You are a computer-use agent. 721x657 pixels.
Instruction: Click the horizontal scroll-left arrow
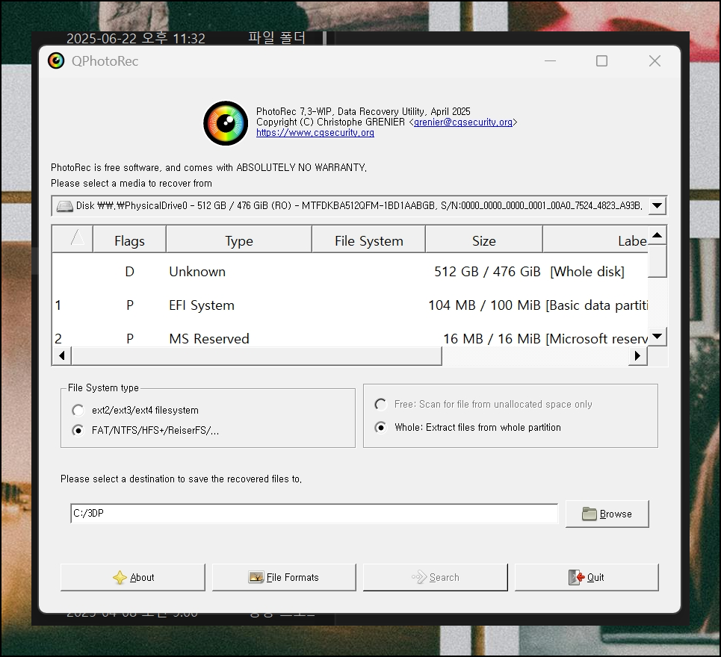point(61,355)
